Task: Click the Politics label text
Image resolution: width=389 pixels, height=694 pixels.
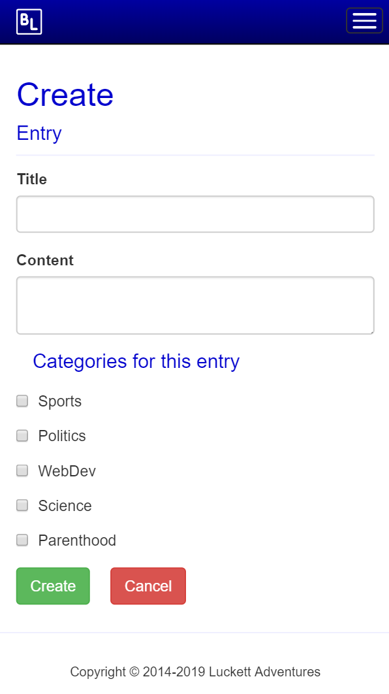Action: (x=62, y=436)
